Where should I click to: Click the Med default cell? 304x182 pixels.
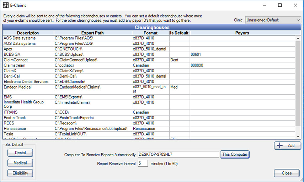tap(180, 89)
